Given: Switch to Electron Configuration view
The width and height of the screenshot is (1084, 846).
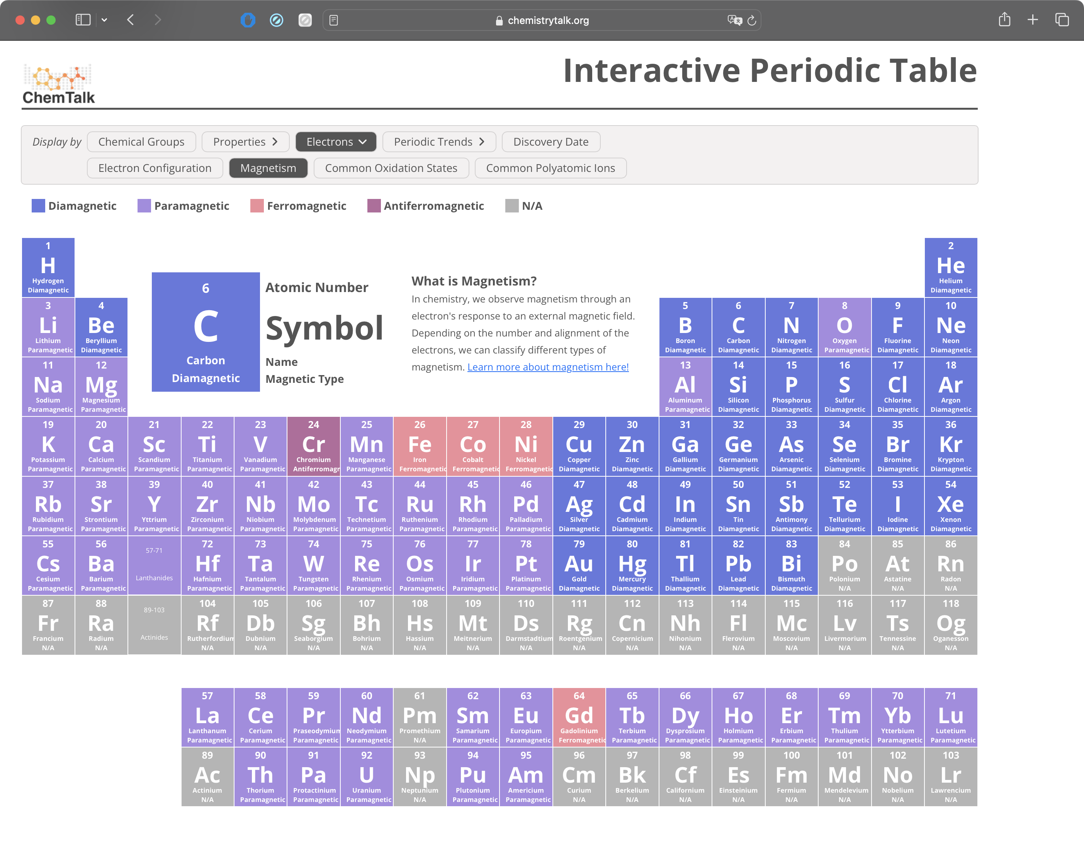Looking at the screenshot, I should click(x=155, y=168).
